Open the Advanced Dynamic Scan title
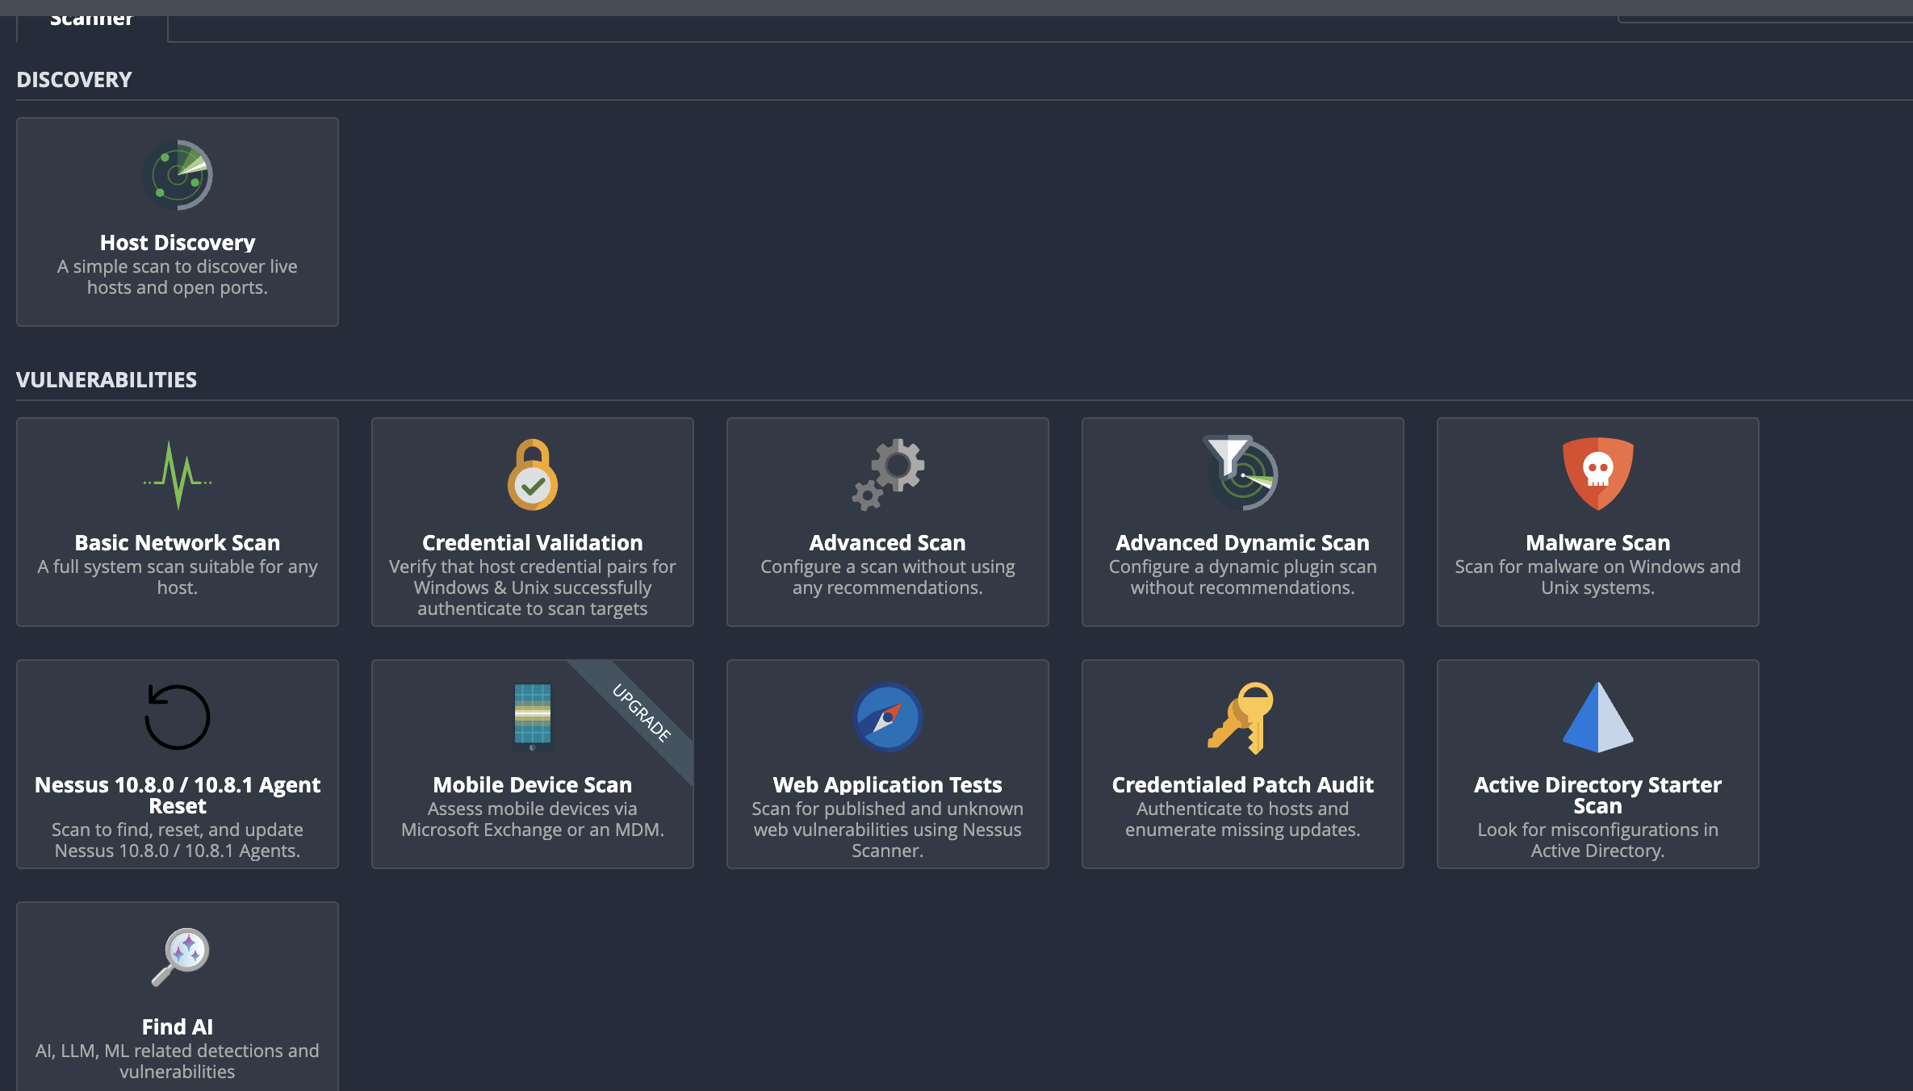 tap(1243, 543)
